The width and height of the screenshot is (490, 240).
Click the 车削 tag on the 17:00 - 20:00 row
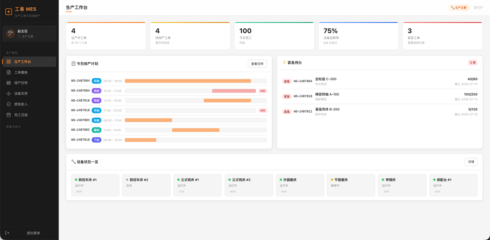(96, 110)
